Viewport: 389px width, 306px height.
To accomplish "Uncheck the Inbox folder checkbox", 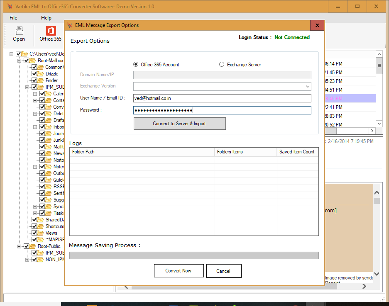I will [42, 127].
